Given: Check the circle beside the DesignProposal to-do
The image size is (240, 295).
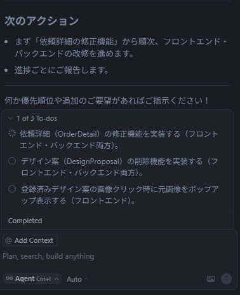Looking at the screenshot, I should pos(12,161).
